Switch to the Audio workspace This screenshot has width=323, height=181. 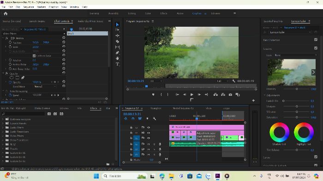pyautogui.click(x=180, y=13)
